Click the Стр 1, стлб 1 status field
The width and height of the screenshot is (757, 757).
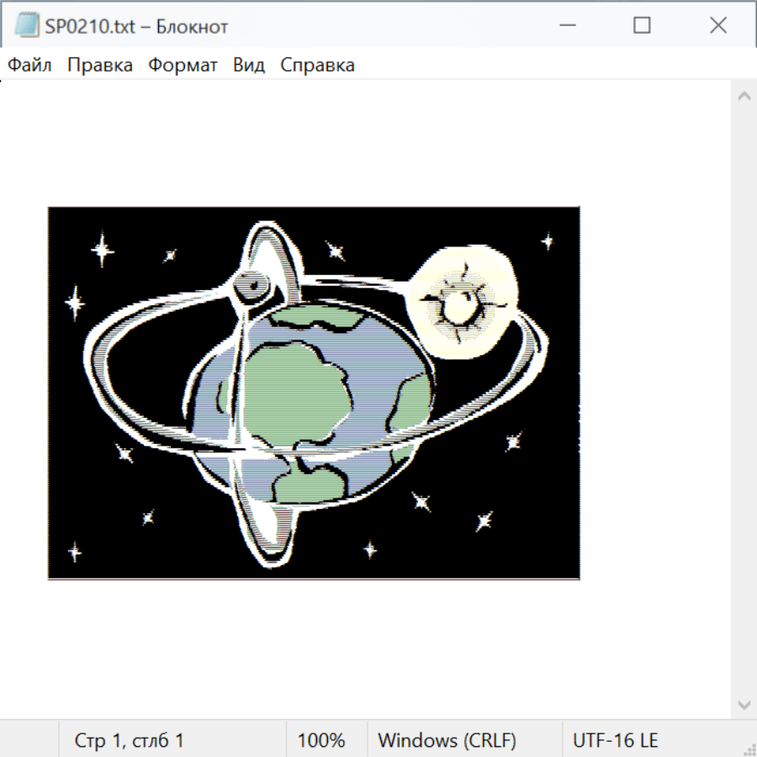[x=130, y=740]
